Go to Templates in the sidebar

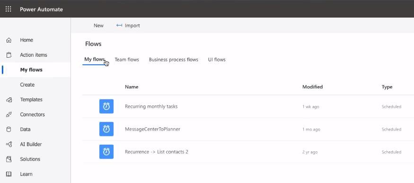[31, 100]
